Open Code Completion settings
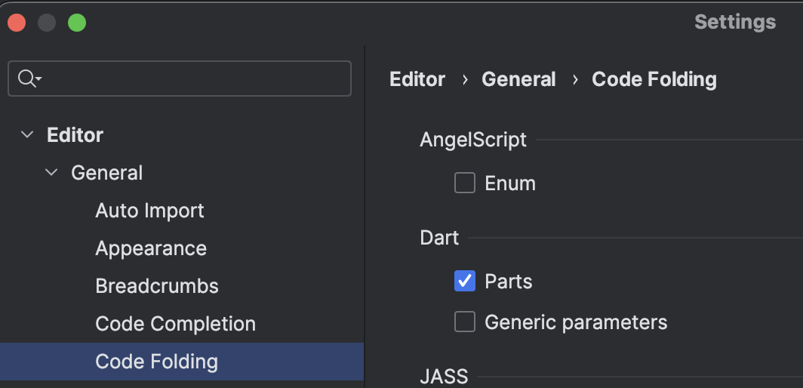Screen dimensions: 803x388 (175, 324)
